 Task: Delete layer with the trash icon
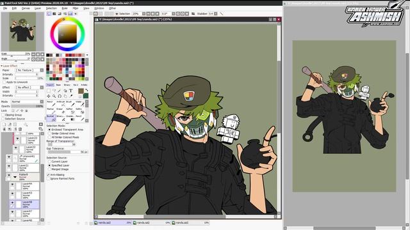pyautogui.click(x=20, y=129)
